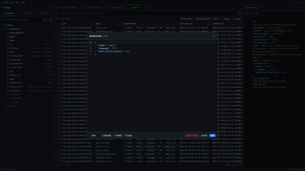Switch to the Query 1 - Forum tab

(x=94, y=8)
